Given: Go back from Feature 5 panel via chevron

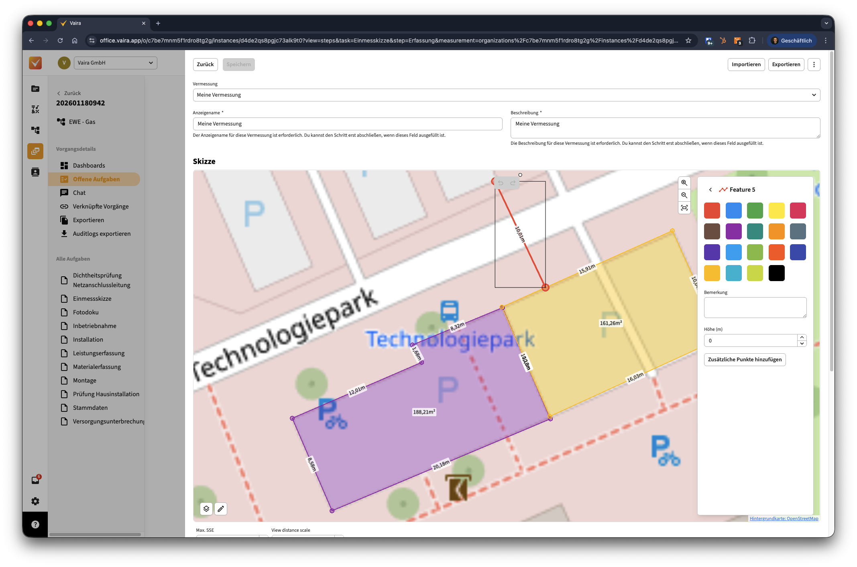Looking at the screenshot, I should click(x=710, y=190).
